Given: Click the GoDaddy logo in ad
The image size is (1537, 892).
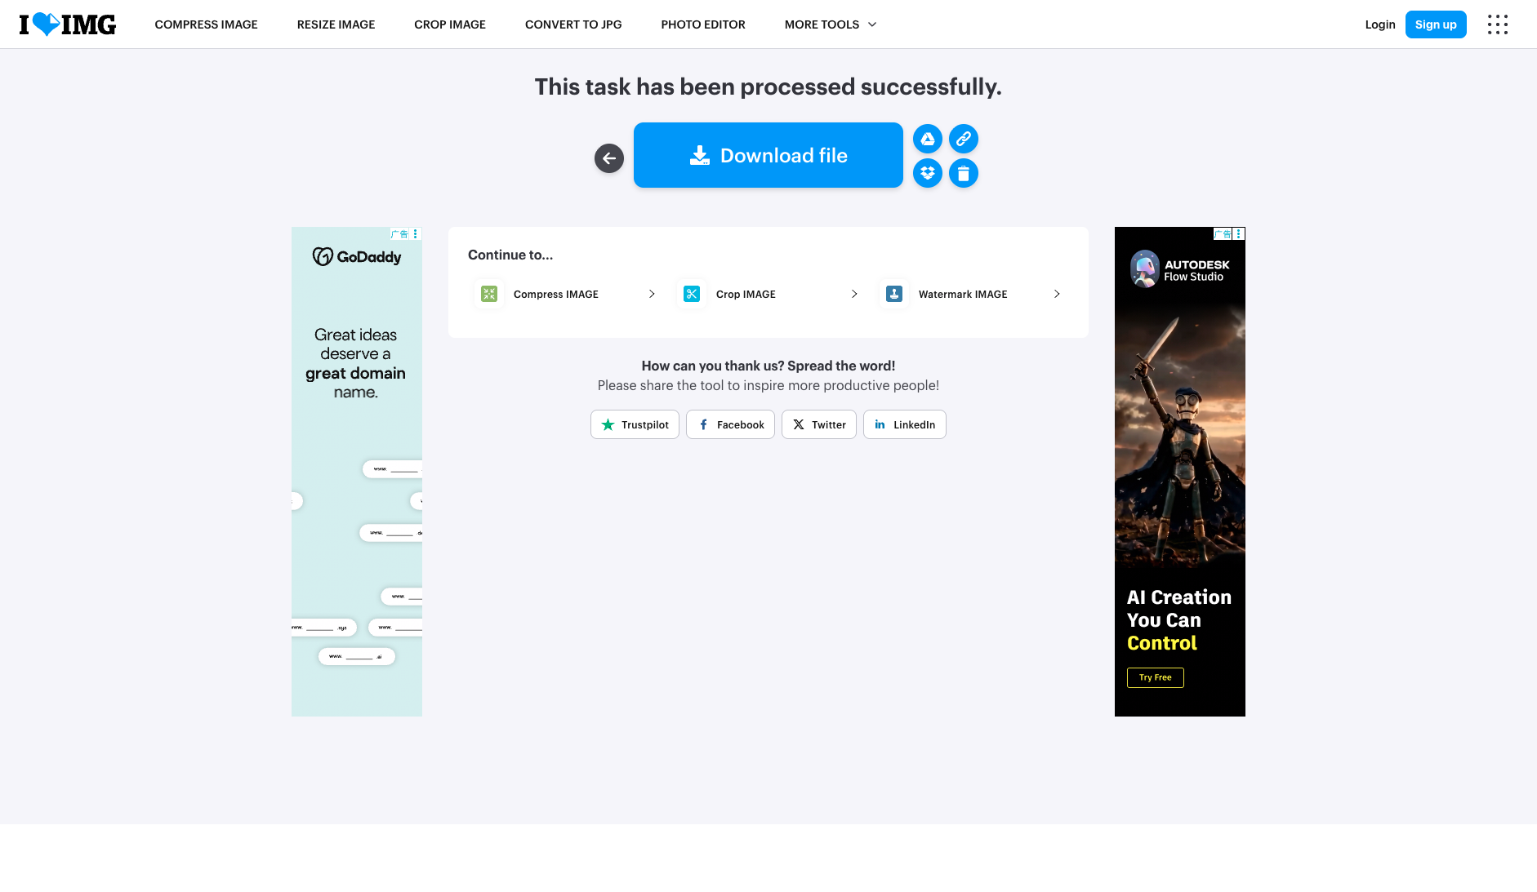Looking at the screenshot, I should 357,256.
